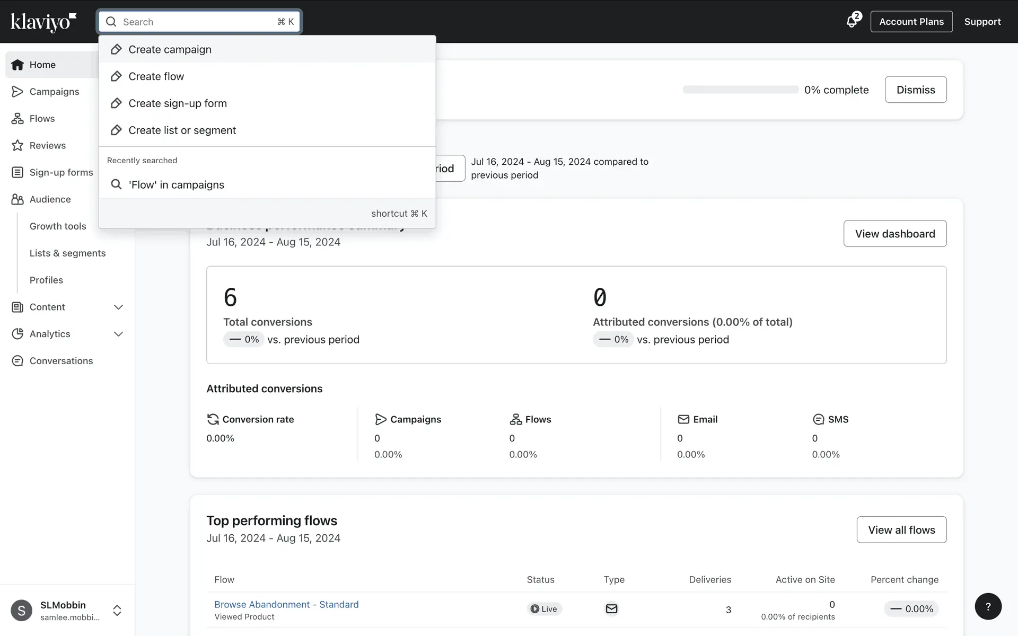Expand the Content sidebar section
The image size is (1018, 636).
coord(118,307)
